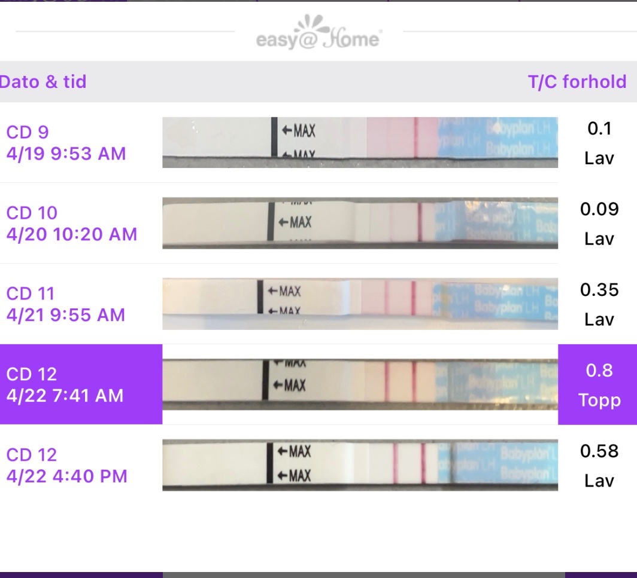Select the CD 9 entry dated 4/19
The width and height of the screenshot is (637, 578).
click(x=66, y=143)
